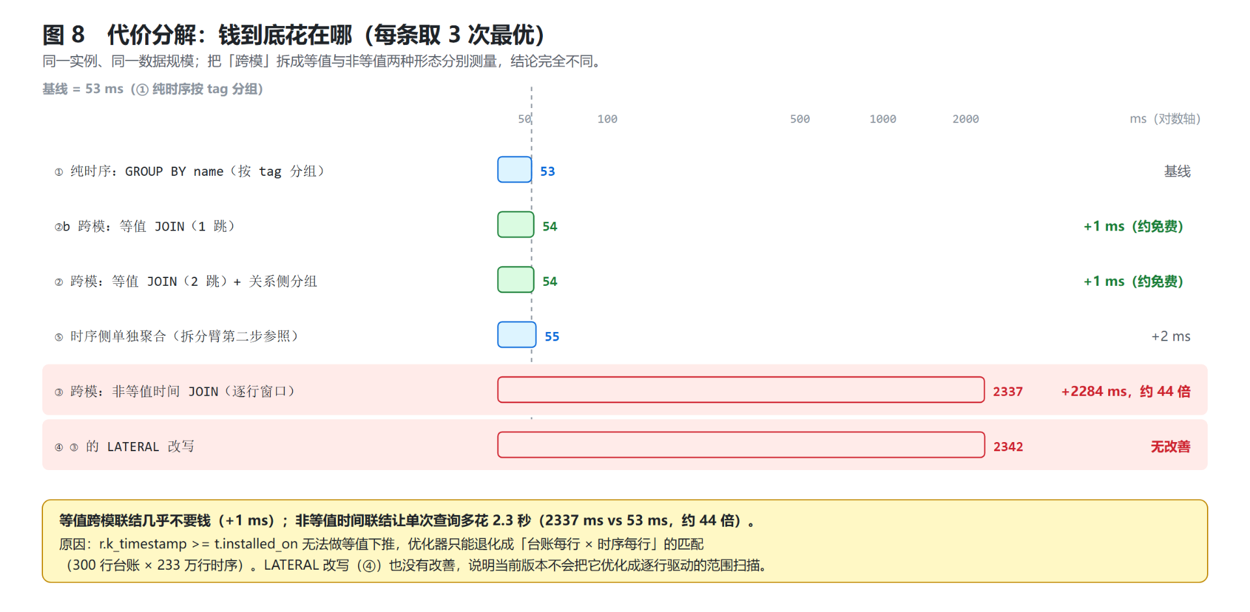Click the axis tick label '1000'
This screenshot has height=612, width=1250.
coord(883,119)
